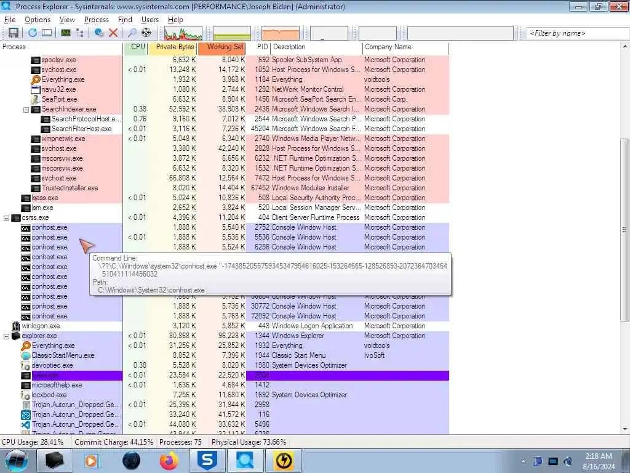
Task: Click the navu32.exe window icon
Action: click(36, 89)
